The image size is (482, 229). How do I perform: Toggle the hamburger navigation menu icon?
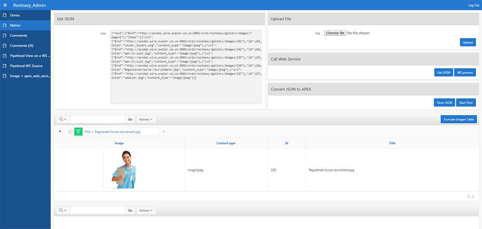click(x=5, y=5)
